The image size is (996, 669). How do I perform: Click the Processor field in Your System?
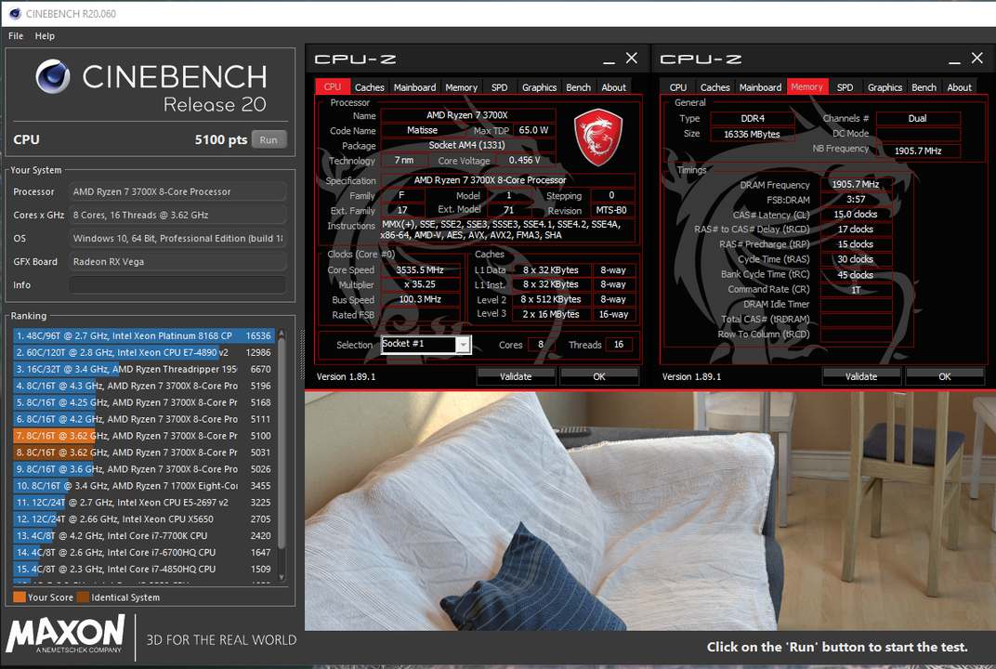coord(177,191)
